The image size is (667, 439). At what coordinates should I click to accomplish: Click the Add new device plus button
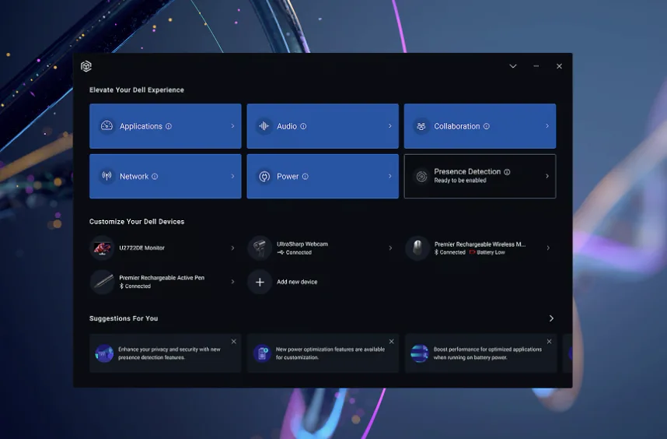click(260, 282)
